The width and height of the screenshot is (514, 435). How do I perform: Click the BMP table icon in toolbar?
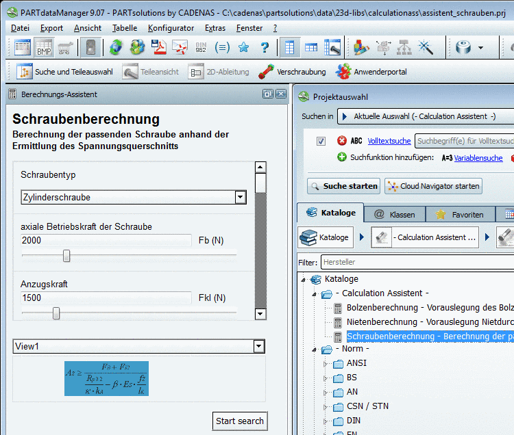point(44,48)
